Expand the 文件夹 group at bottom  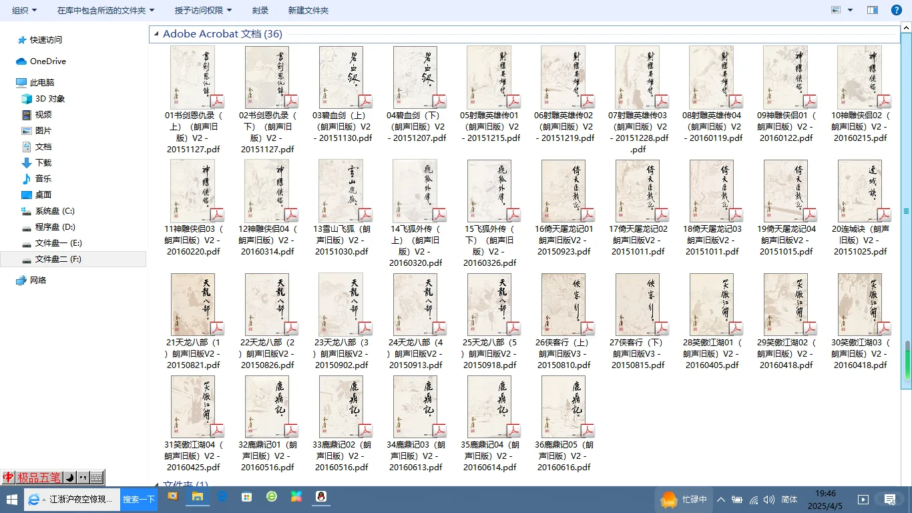(156, 484)
